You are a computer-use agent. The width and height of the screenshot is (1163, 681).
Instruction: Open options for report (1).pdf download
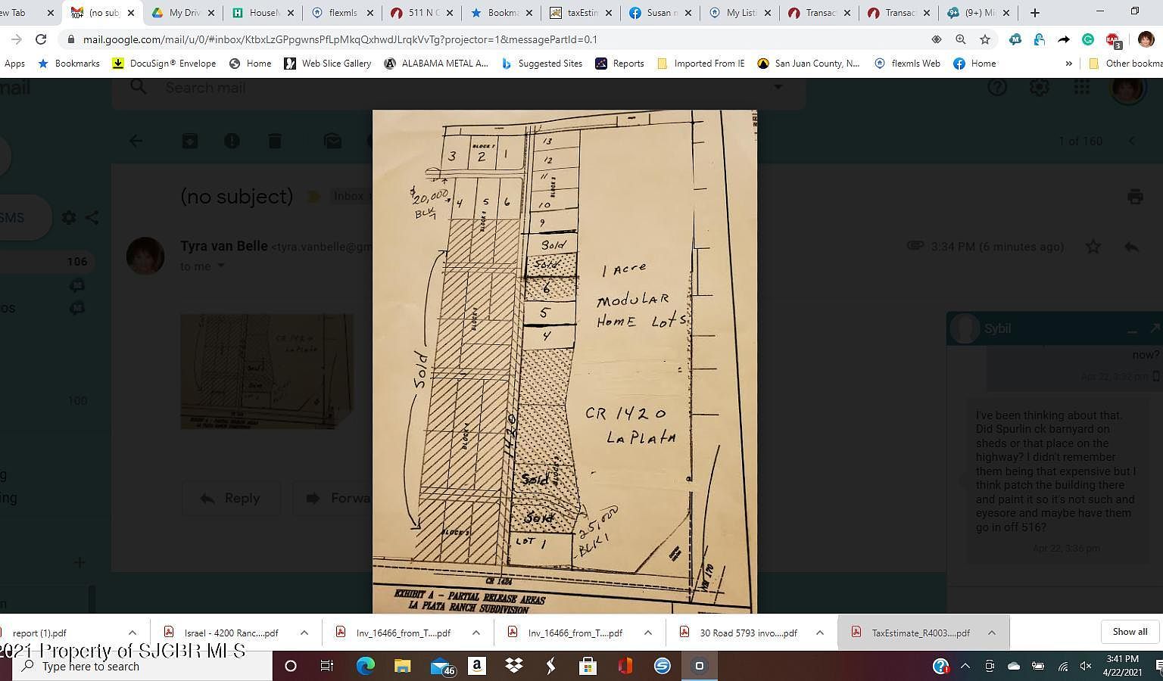(132, 633)
